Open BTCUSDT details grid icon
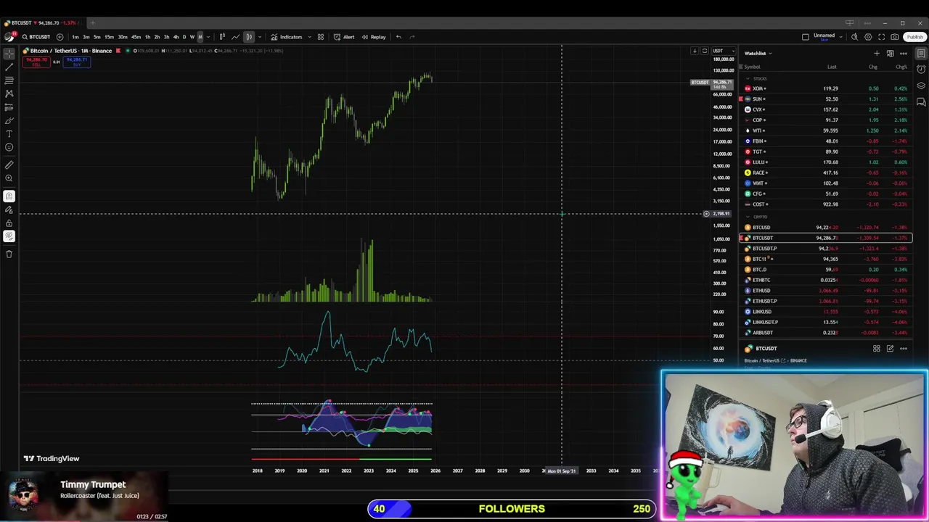Viewport: 929px width, 522px height. pyautogui.click(x=876, y=349)
